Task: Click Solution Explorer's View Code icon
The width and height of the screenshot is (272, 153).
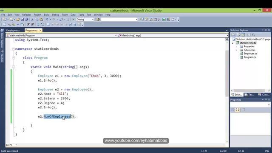Action: pyautogui.click(x=249, y=35)
